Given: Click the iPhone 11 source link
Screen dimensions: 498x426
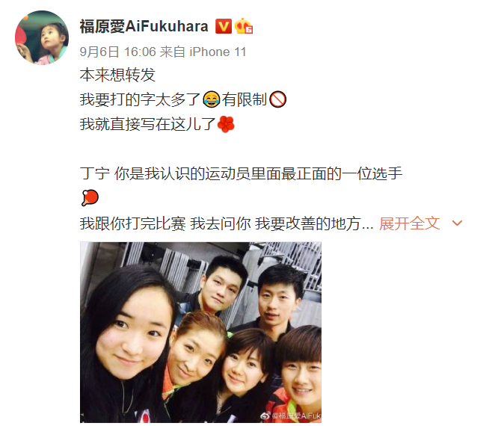Looking at the screenshot, I should [218, 52].
